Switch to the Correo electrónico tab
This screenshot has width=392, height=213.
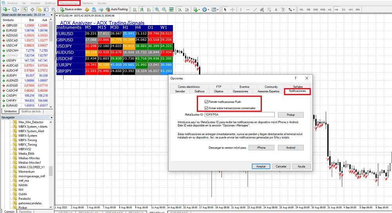click(x=189, y=87)
